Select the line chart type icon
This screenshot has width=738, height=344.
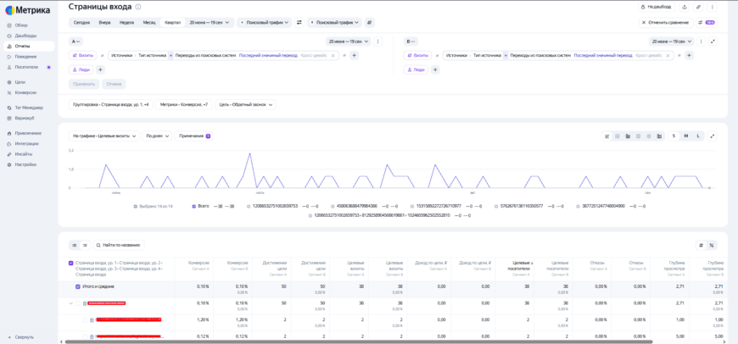tap(607, 136)
